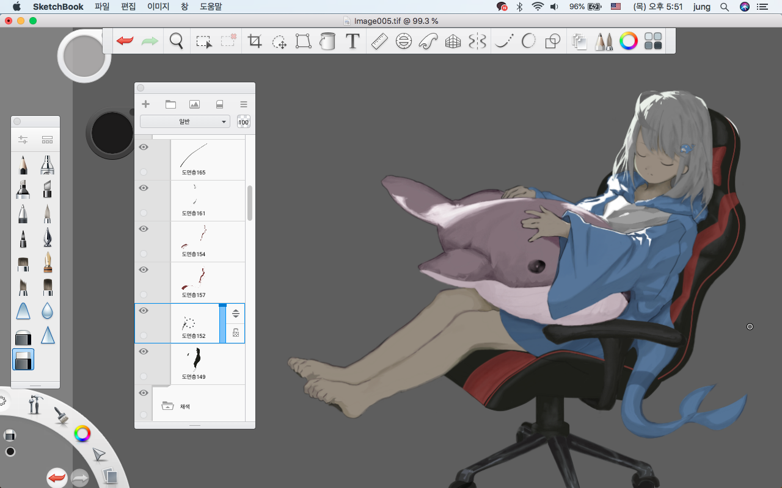Open the color wheel editor in toolbar
782x488 pixels.
tap(629, 41)
